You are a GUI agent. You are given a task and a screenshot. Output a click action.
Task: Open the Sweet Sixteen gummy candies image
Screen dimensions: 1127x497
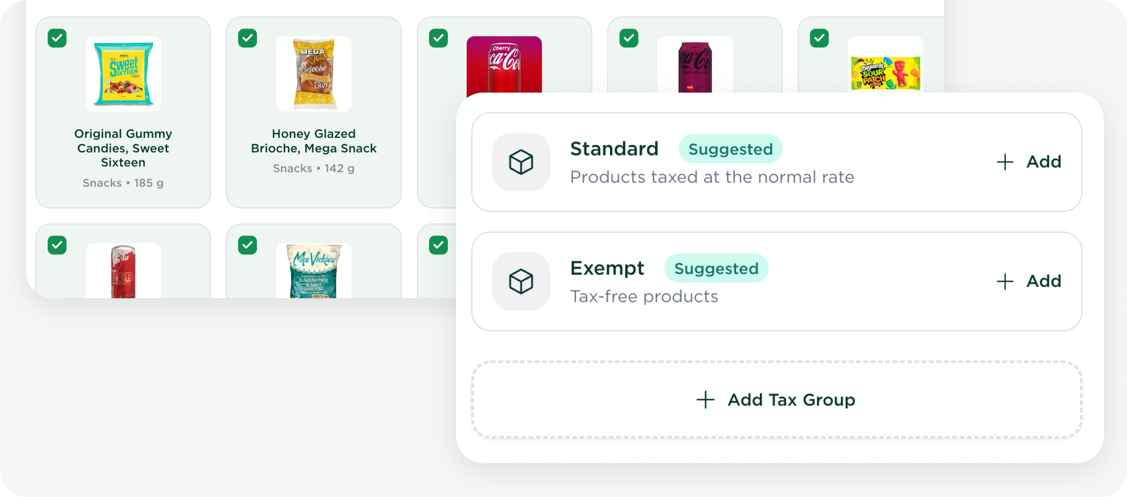(x=124, y=74)
